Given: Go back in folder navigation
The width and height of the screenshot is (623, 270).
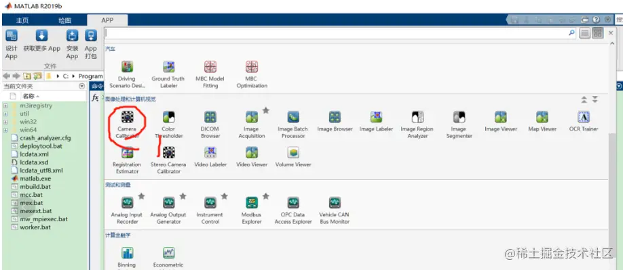Looking at the screenshot, I should [6, 76].
